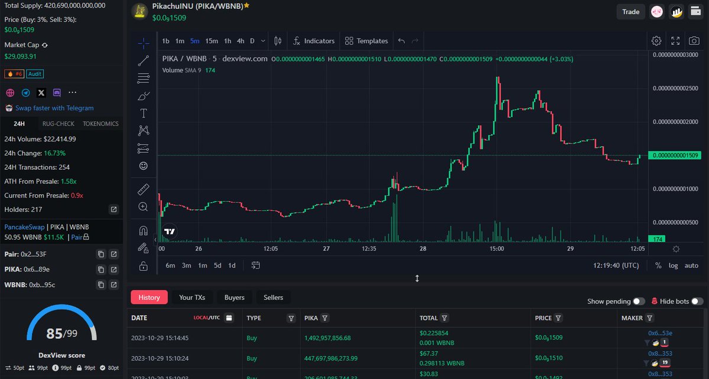Filter by TYPE column
The height and width of the screenshot is (379, 709).
click(291, 318)
